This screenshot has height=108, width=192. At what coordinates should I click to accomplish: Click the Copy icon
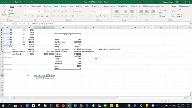click(9, 13)
